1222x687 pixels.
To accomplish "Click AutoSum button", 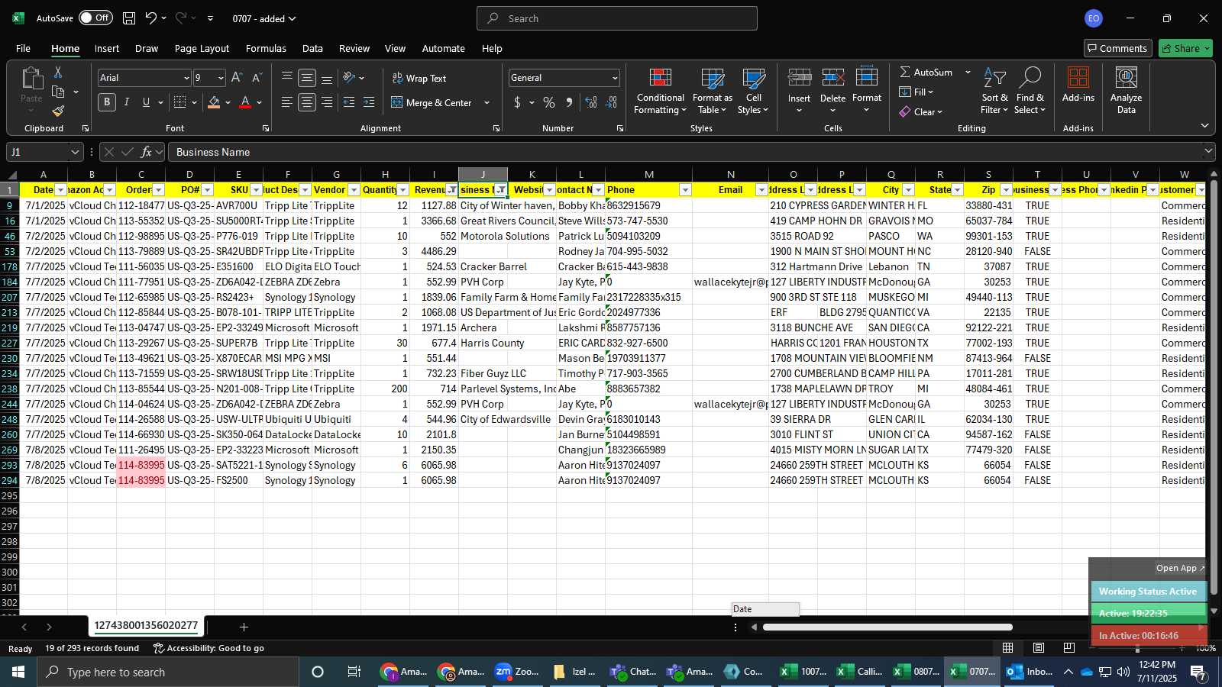I will pyautogui.click(x=926, y=72).
